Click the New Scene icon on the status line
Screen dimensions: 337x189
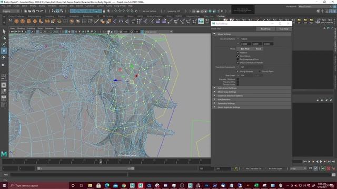point(26,11)
